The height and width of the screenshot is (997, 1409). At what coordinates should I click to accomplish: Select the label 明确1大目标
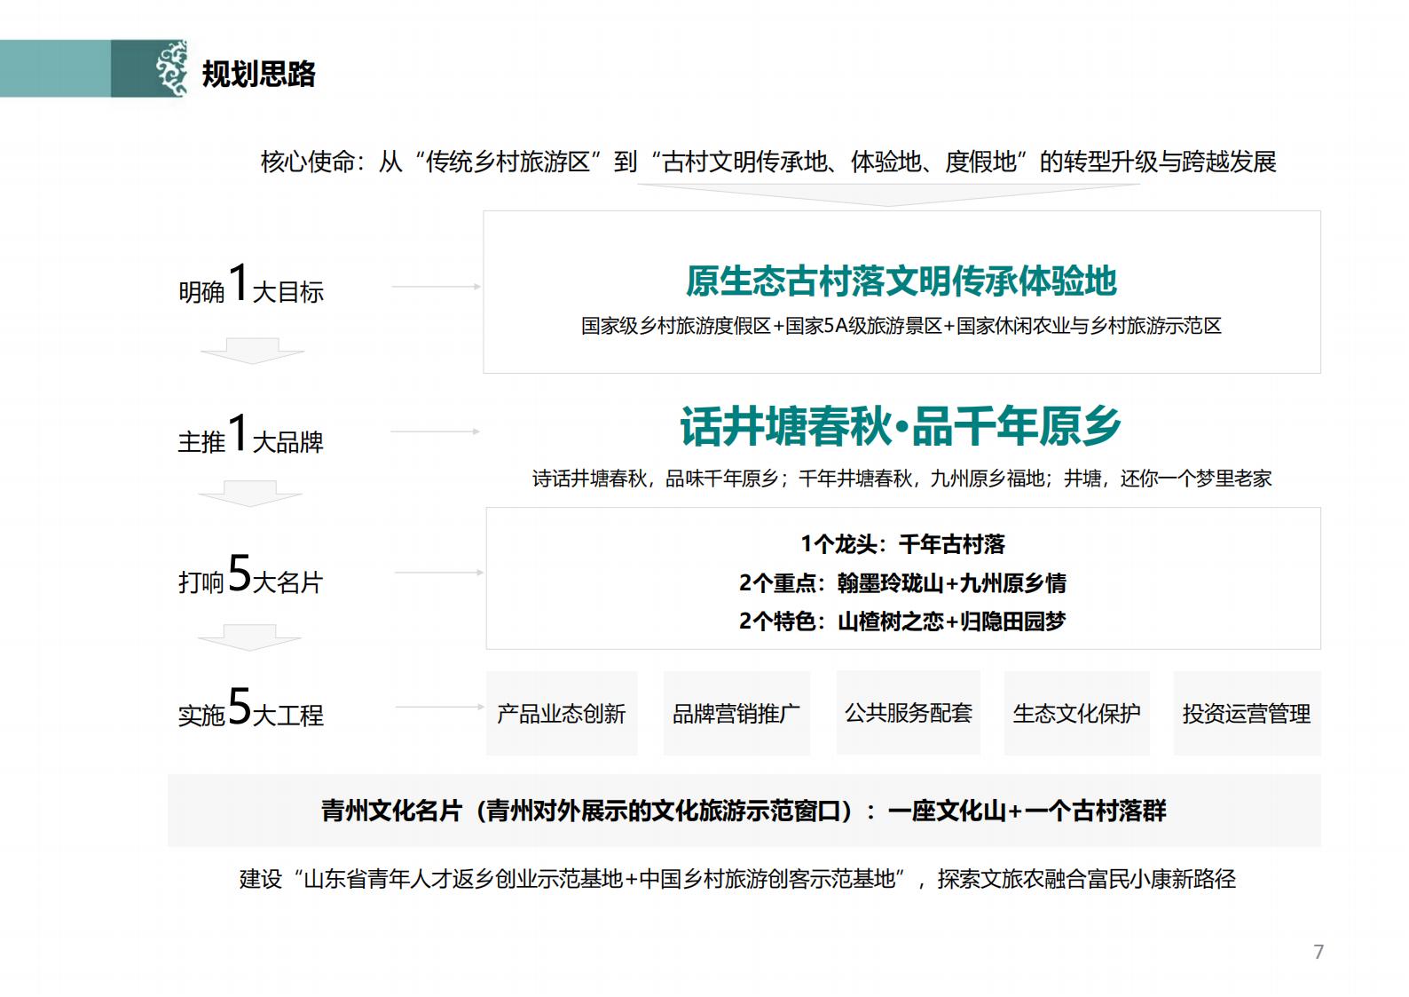251,284
